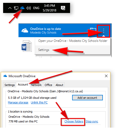Select Open your OneDrive - Modesto City Schools folder
Viewport: 119px width, 131px height.
click(73, 41)
